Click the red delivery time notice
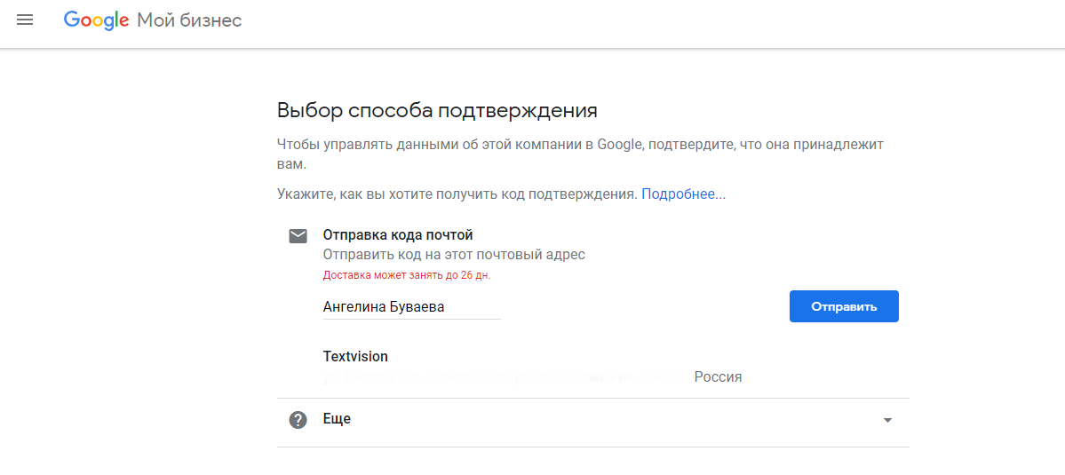 tap(406, 275)
